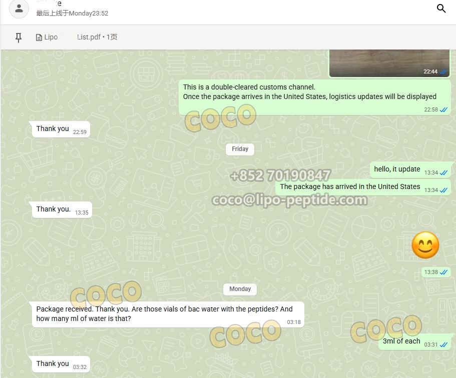Open the image sent at 22:44
Image resolution: width=456 pixels, height=378 pixels.
point(389,63)
